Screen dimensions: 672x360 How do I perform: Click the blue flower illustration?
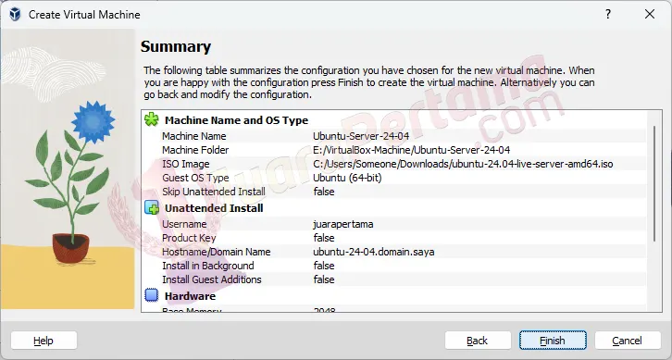pos(93,122)
